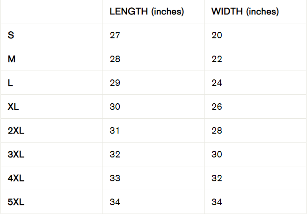307x214 pixels.
Task: Click the length value 33 for size 4XL
Action: pos(115,178)
